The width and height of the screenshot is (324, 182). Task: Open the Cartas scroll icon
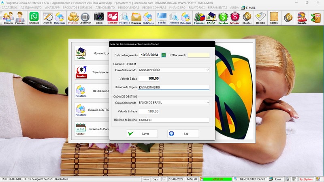coord(274,18)
